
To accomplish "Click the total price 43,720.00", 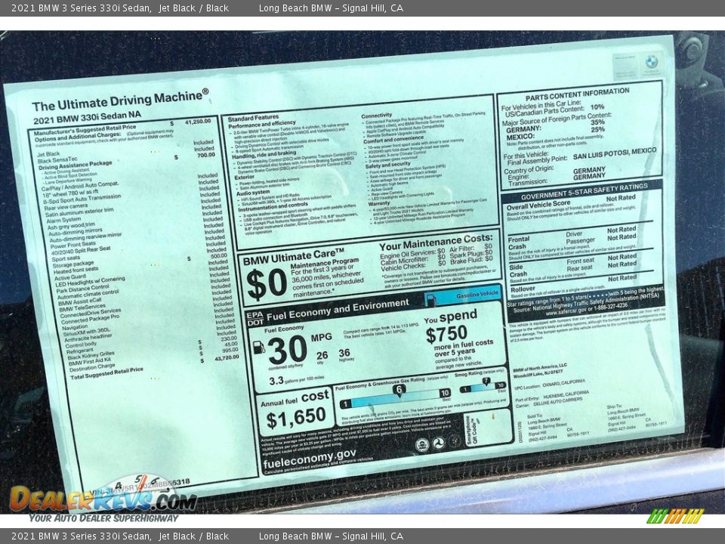I will click(227, 358).
